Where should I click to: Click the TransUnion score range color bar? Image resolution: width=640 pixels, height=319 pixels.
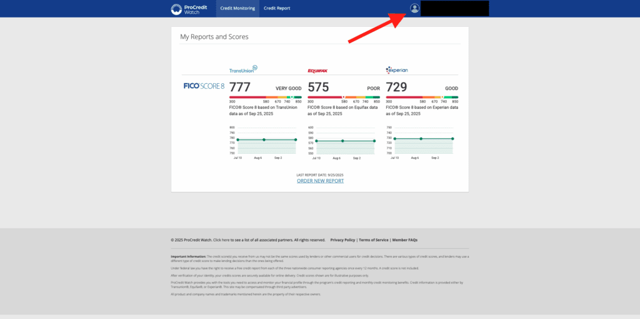pyautogui.click(x=265, y=97)
